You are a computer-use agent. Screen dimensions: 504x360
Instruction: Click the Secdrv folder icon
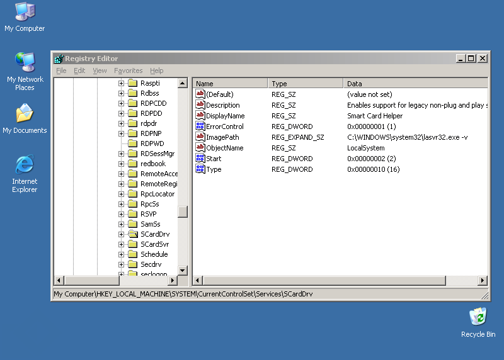point(133,264)
